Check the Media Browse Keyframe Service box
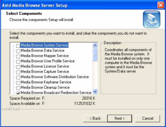The width and height of the screenshot is (166, 127). (18, 83)
